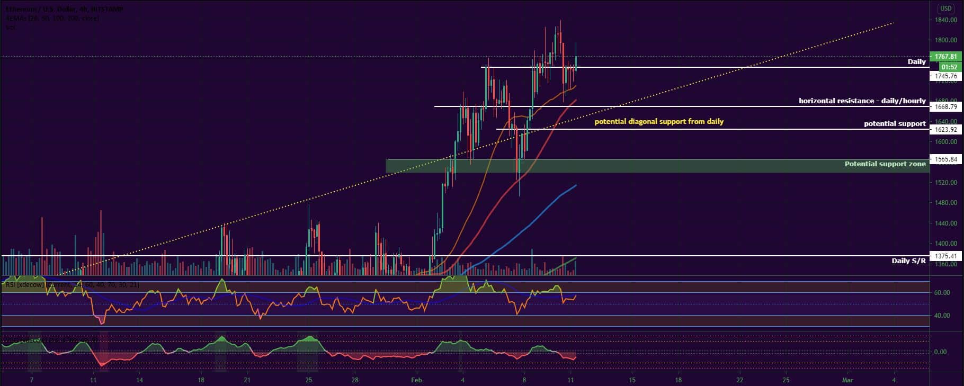This screenshot has height=386, width=964.
Task: Click the current price tag 1767.81
Action: click(x=946, y=57)
